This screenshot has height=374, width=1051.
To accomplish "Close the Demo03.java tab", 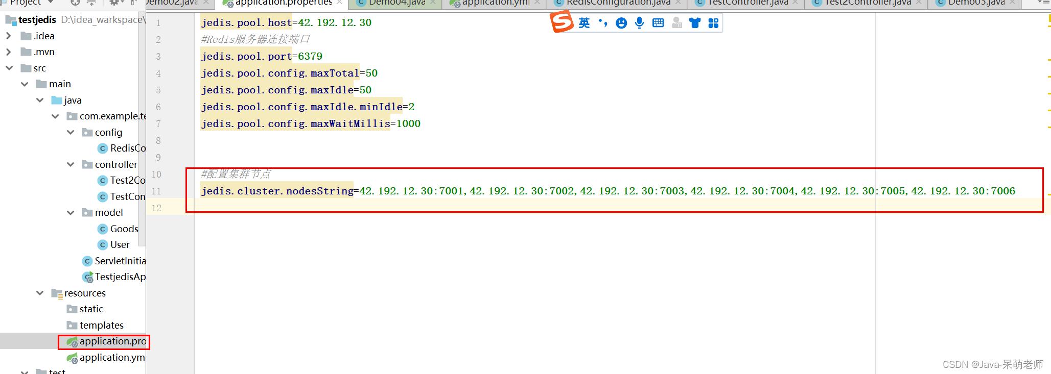I will (x=1012, y=3).
